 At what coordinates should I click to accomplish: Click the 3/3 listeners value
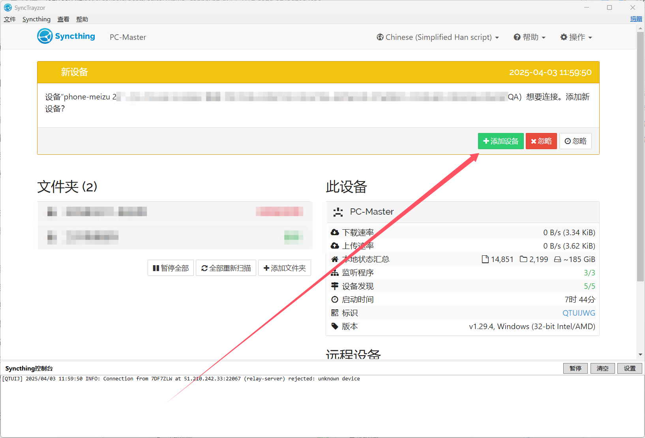(589, 273)
